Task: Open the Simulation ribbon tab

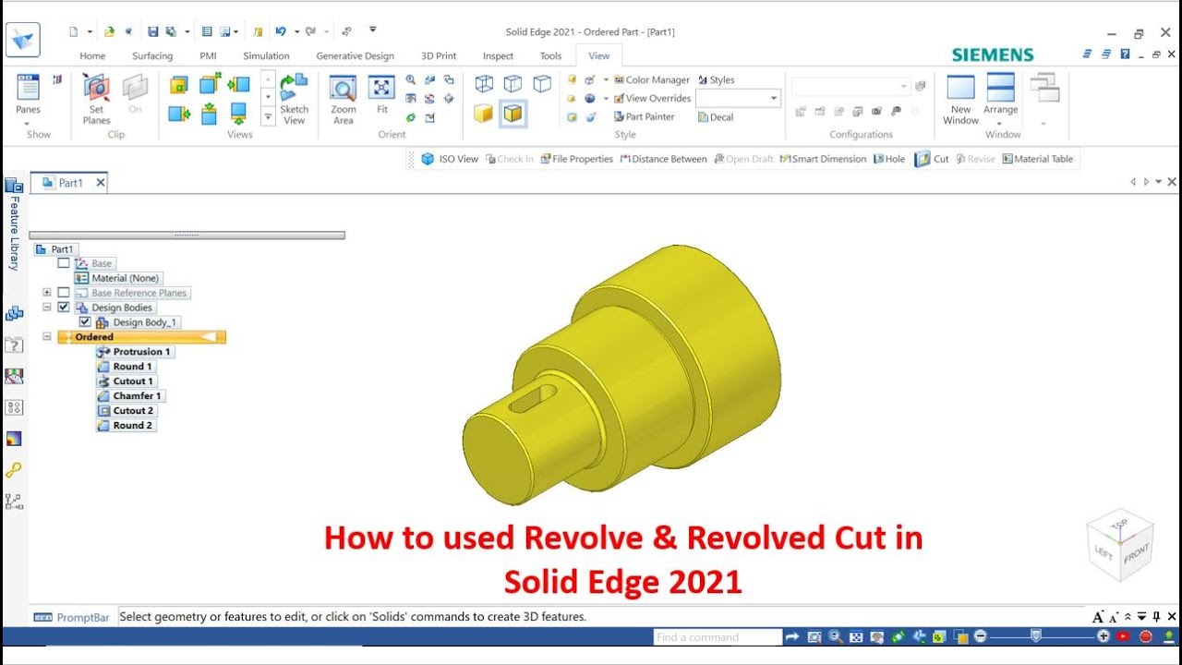Action: 267,55
